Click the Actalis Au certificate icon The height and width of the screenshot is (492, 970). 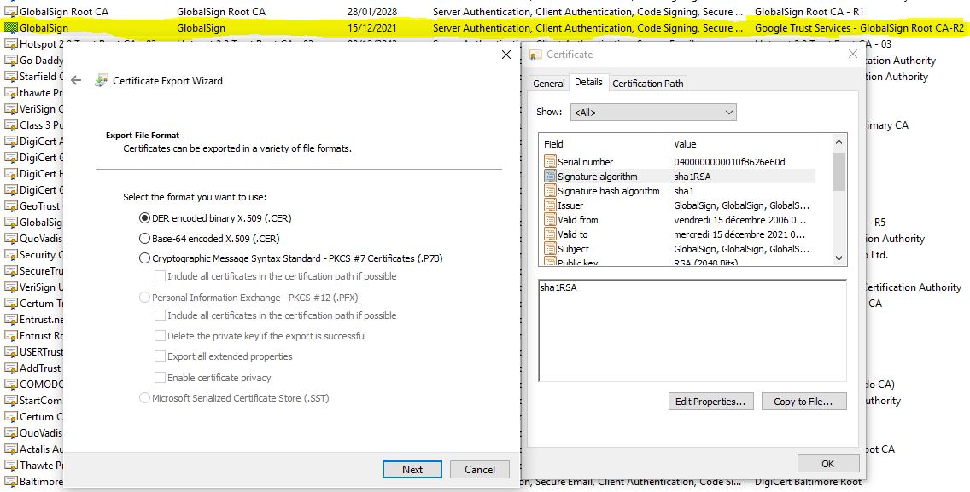(10, 449)
